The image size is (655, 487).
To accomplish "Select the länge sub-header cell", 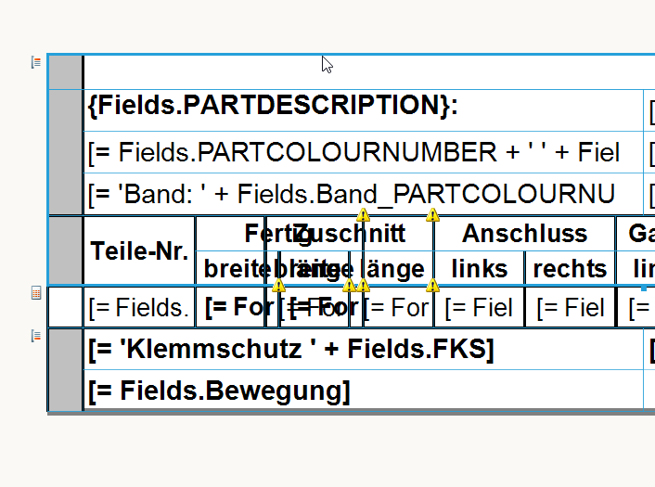I will pyautogui.click(x=398, y=269).
